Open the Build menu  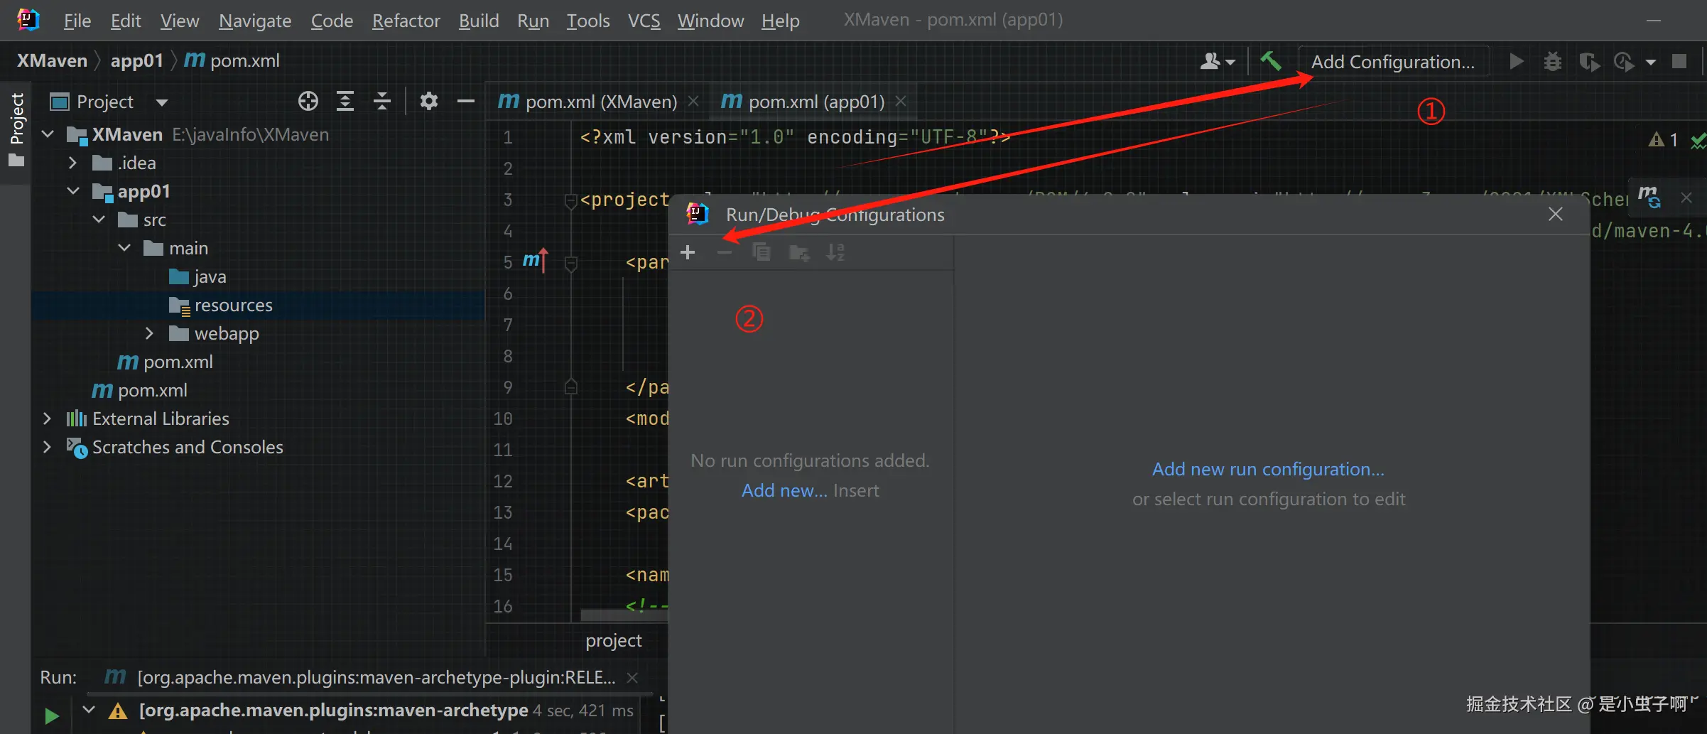coord(478,21)
